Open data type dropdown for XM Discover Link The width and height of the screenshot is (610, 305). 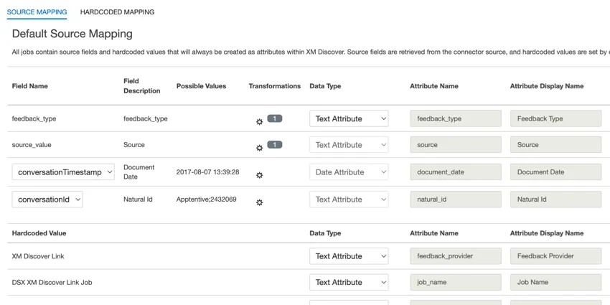pos(349,256)
